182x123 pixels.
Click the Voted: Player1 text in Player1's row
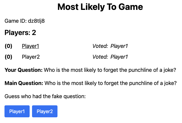coord(110,46)
